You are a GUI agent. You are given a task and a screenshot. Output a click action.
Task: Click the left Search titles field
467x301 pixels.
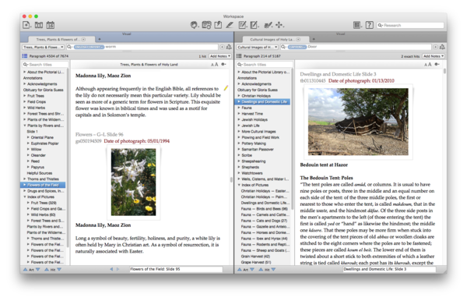(x=45, y=65)
